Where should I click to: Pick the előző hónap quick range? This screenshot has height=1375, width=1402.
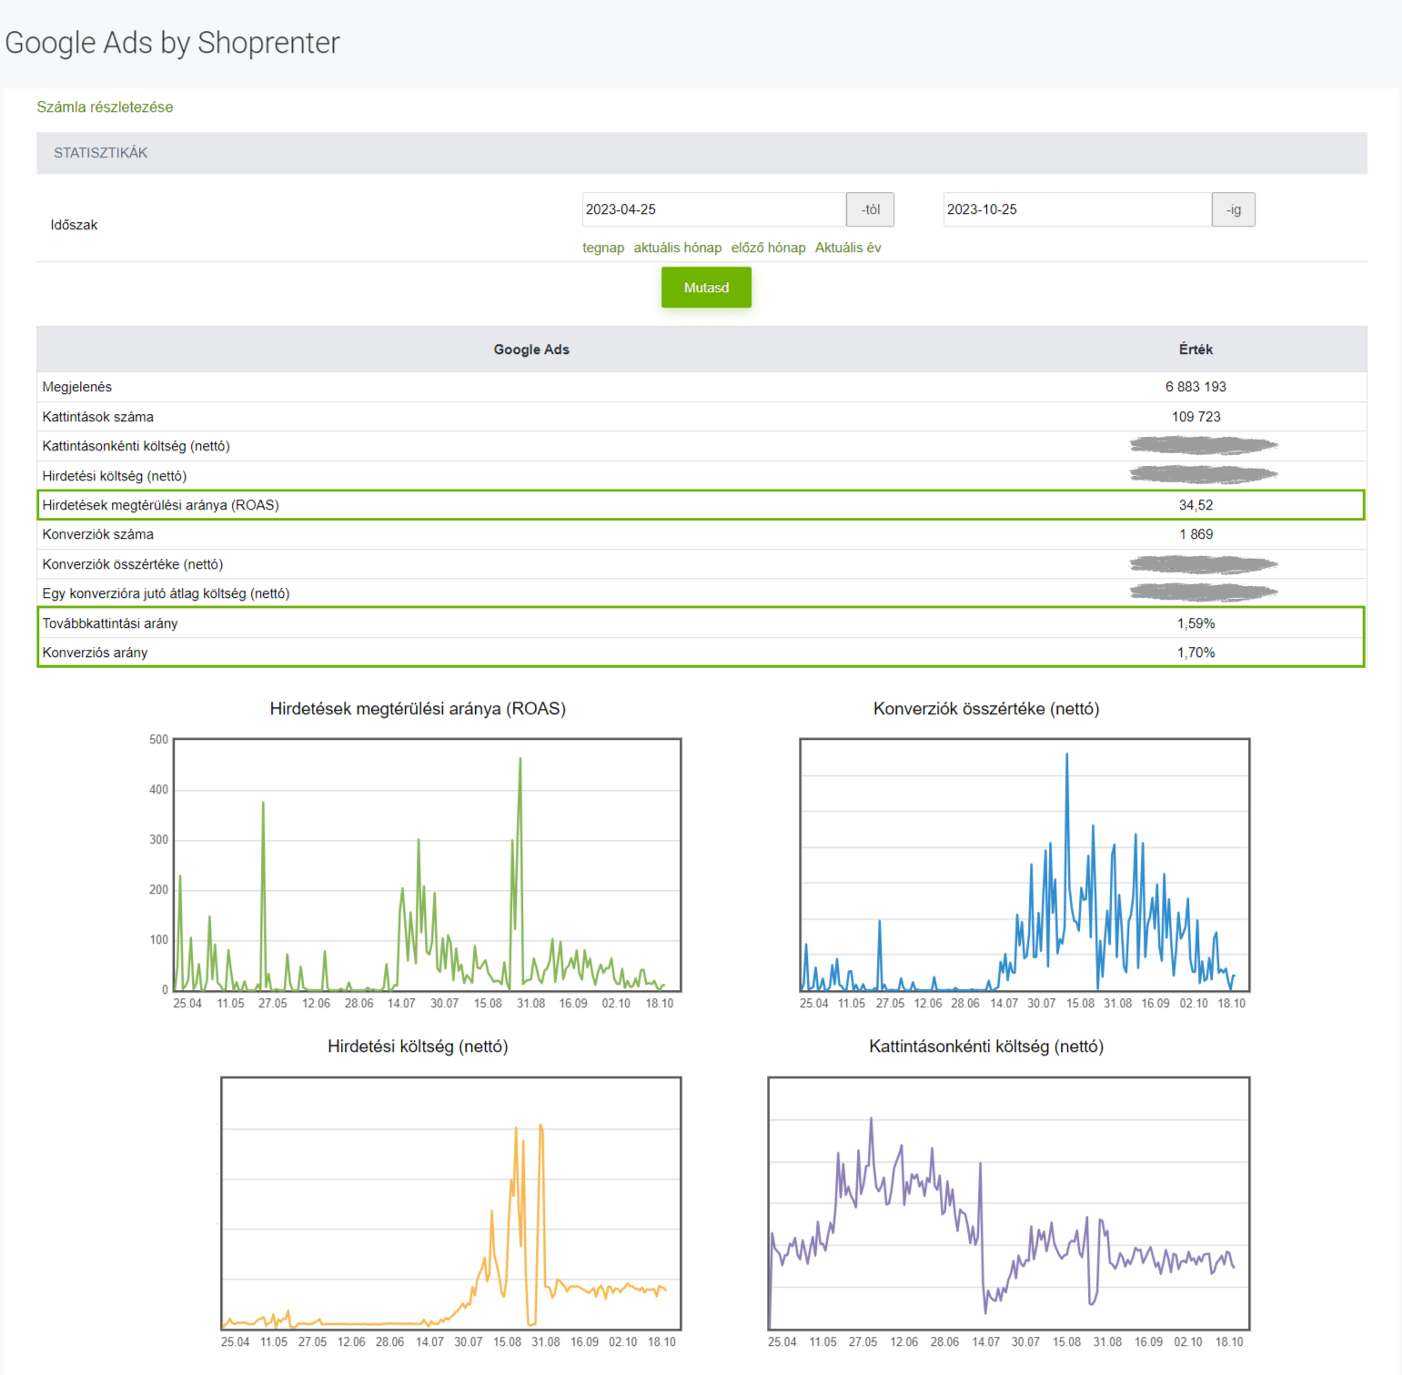click(x=769, y=248)
